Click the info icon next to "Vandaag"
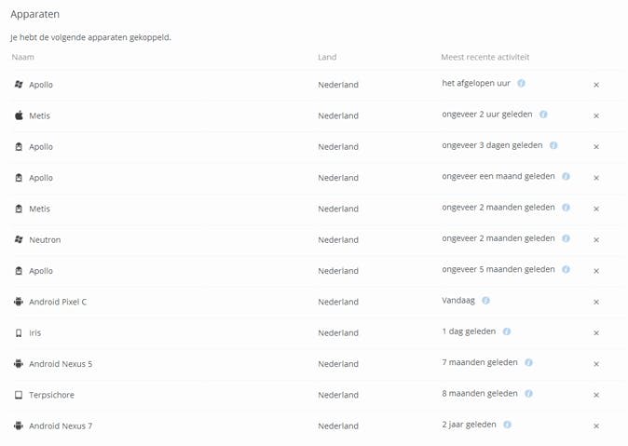Screen dimensions: 628x446 coord(486,301)
